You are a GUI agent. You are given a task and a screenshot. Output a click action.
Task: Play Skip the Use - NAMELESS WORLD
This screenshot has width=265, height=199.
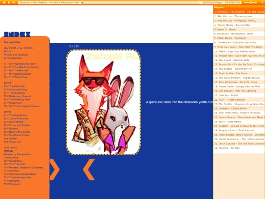pyautogui.click(x=239, y=21)
